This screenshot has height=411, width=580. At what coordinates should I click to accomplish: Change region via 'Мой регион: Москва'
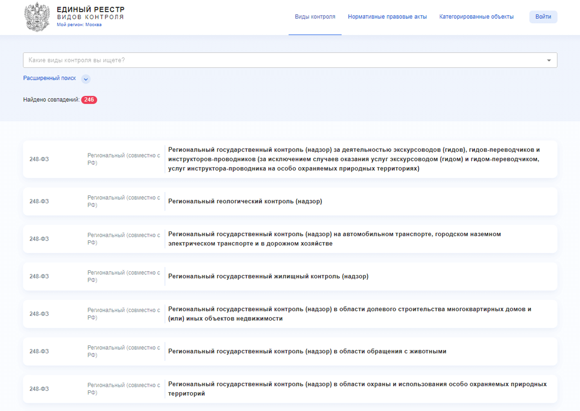click(79, 25)
